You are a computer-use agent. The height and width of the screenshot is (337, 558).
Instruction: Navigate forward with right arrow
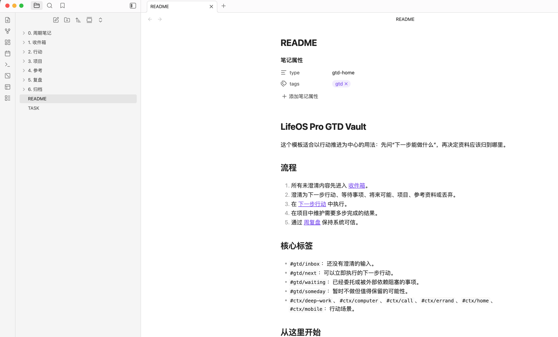[160, 19]
